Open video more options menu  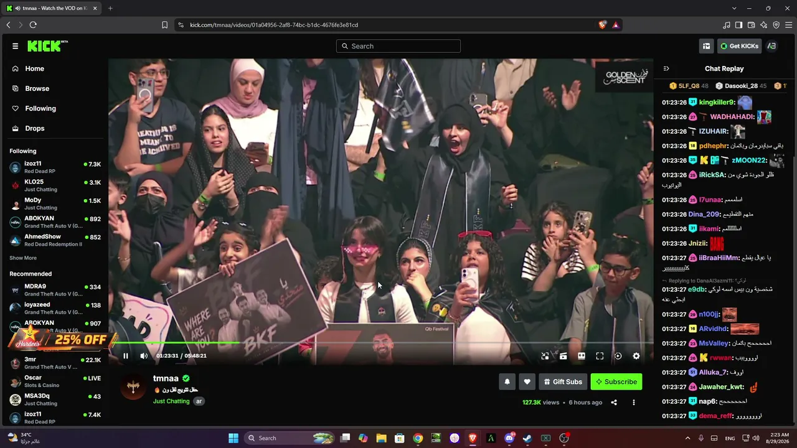(x=634, y=403)
